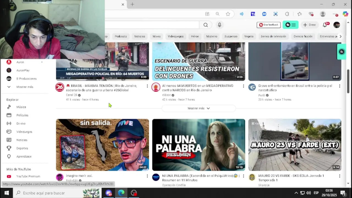Image resolution: width=352 pixels, height=198 pixels.
Task: Click the teal floating side button
Action: click(x=342, y=52)
